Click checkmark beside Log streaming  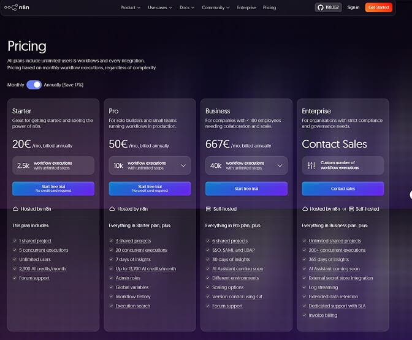[304, 287]
